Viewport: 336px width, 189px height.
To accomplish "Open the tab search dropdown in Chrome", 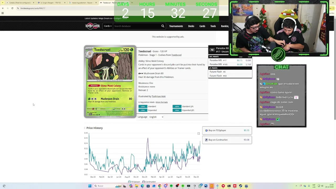I will tap(3, 3).
